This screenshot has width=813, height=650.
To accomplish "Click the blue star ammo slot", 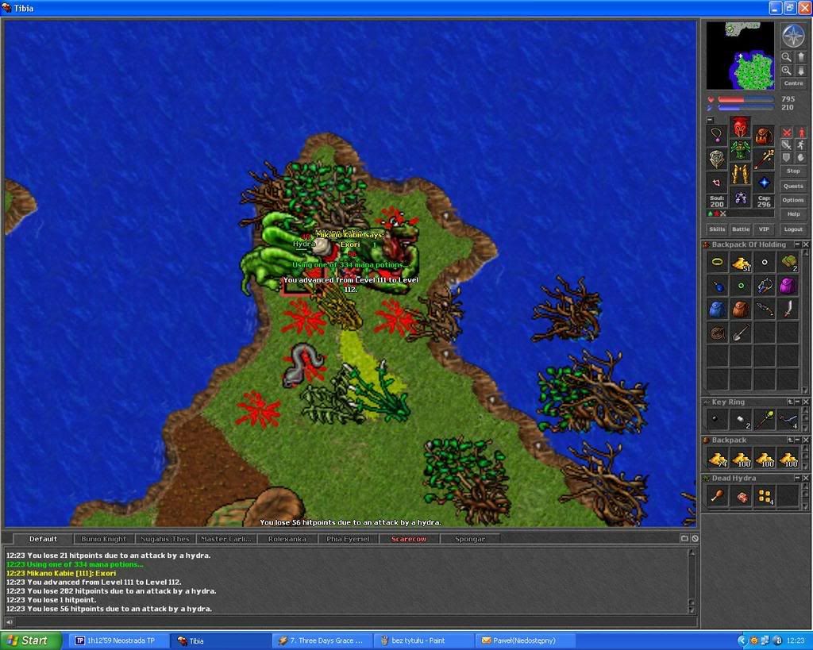I will tap(764, 183).
